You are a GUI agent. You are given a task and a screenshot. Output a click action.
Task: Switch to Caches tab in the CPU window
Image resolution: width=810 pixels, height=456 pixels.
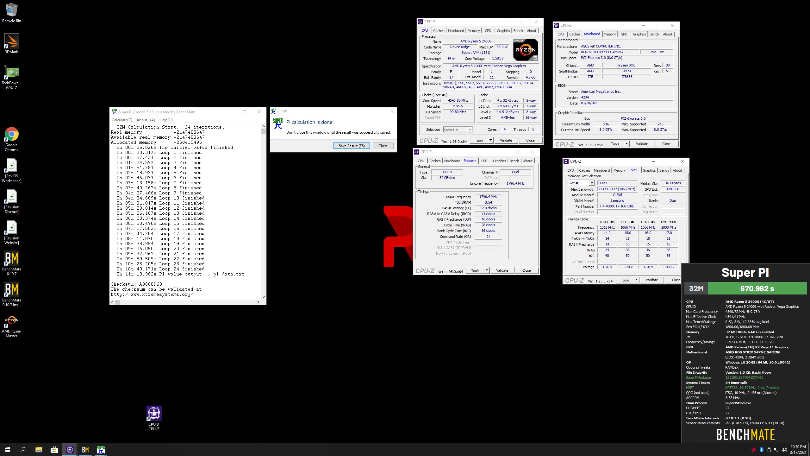(439, 31)
